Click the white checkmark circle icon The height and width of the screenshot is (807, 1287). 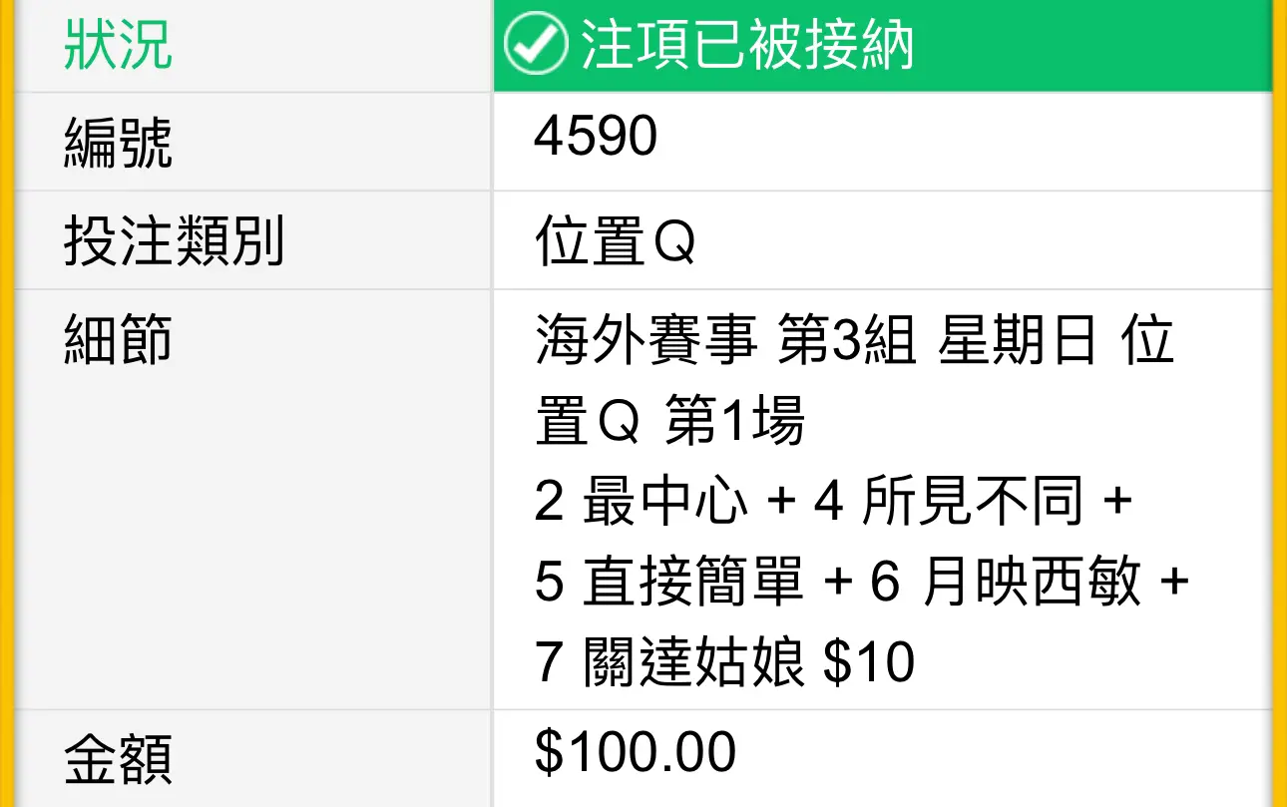(534, 46)
